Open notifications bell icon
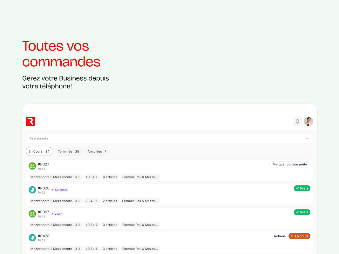 pos(297,121)
